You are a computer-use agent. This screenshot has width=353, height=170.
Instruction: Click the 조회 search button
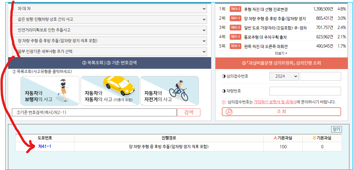[281, 112]
